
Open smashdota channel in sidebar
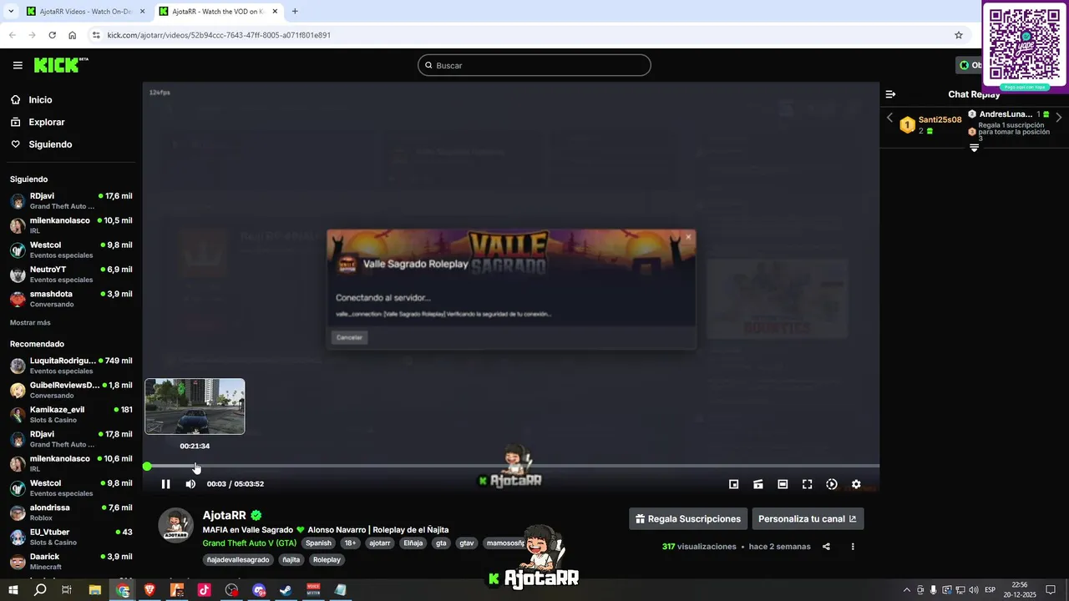(x=71, y=299)
